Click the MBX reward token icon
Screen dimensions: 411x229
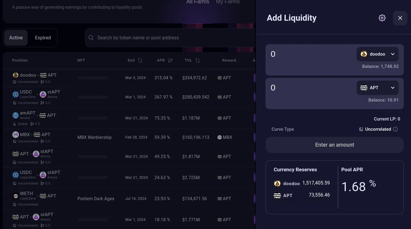click(x=219, y=137)
